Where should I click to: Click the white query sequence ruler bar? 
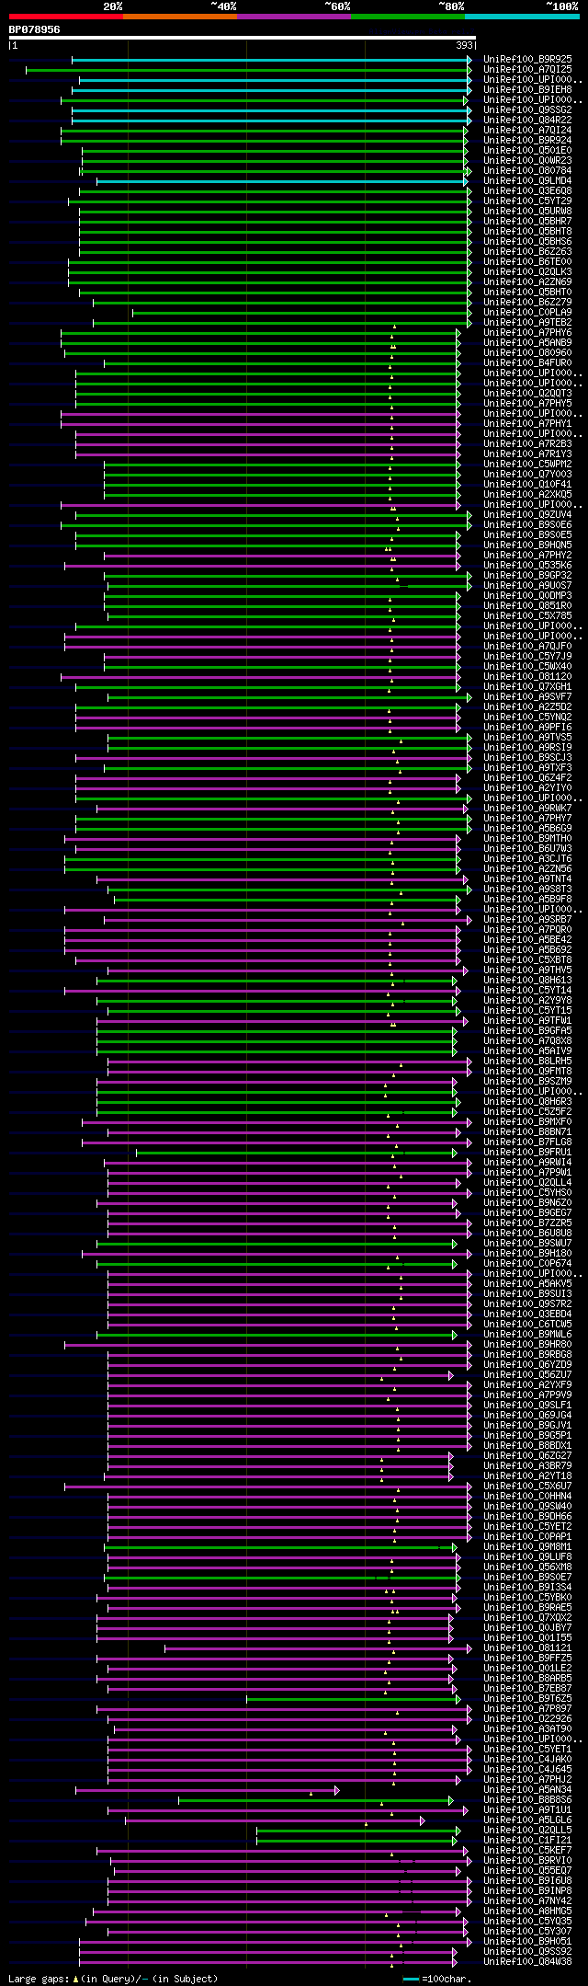tap(242, 38)
